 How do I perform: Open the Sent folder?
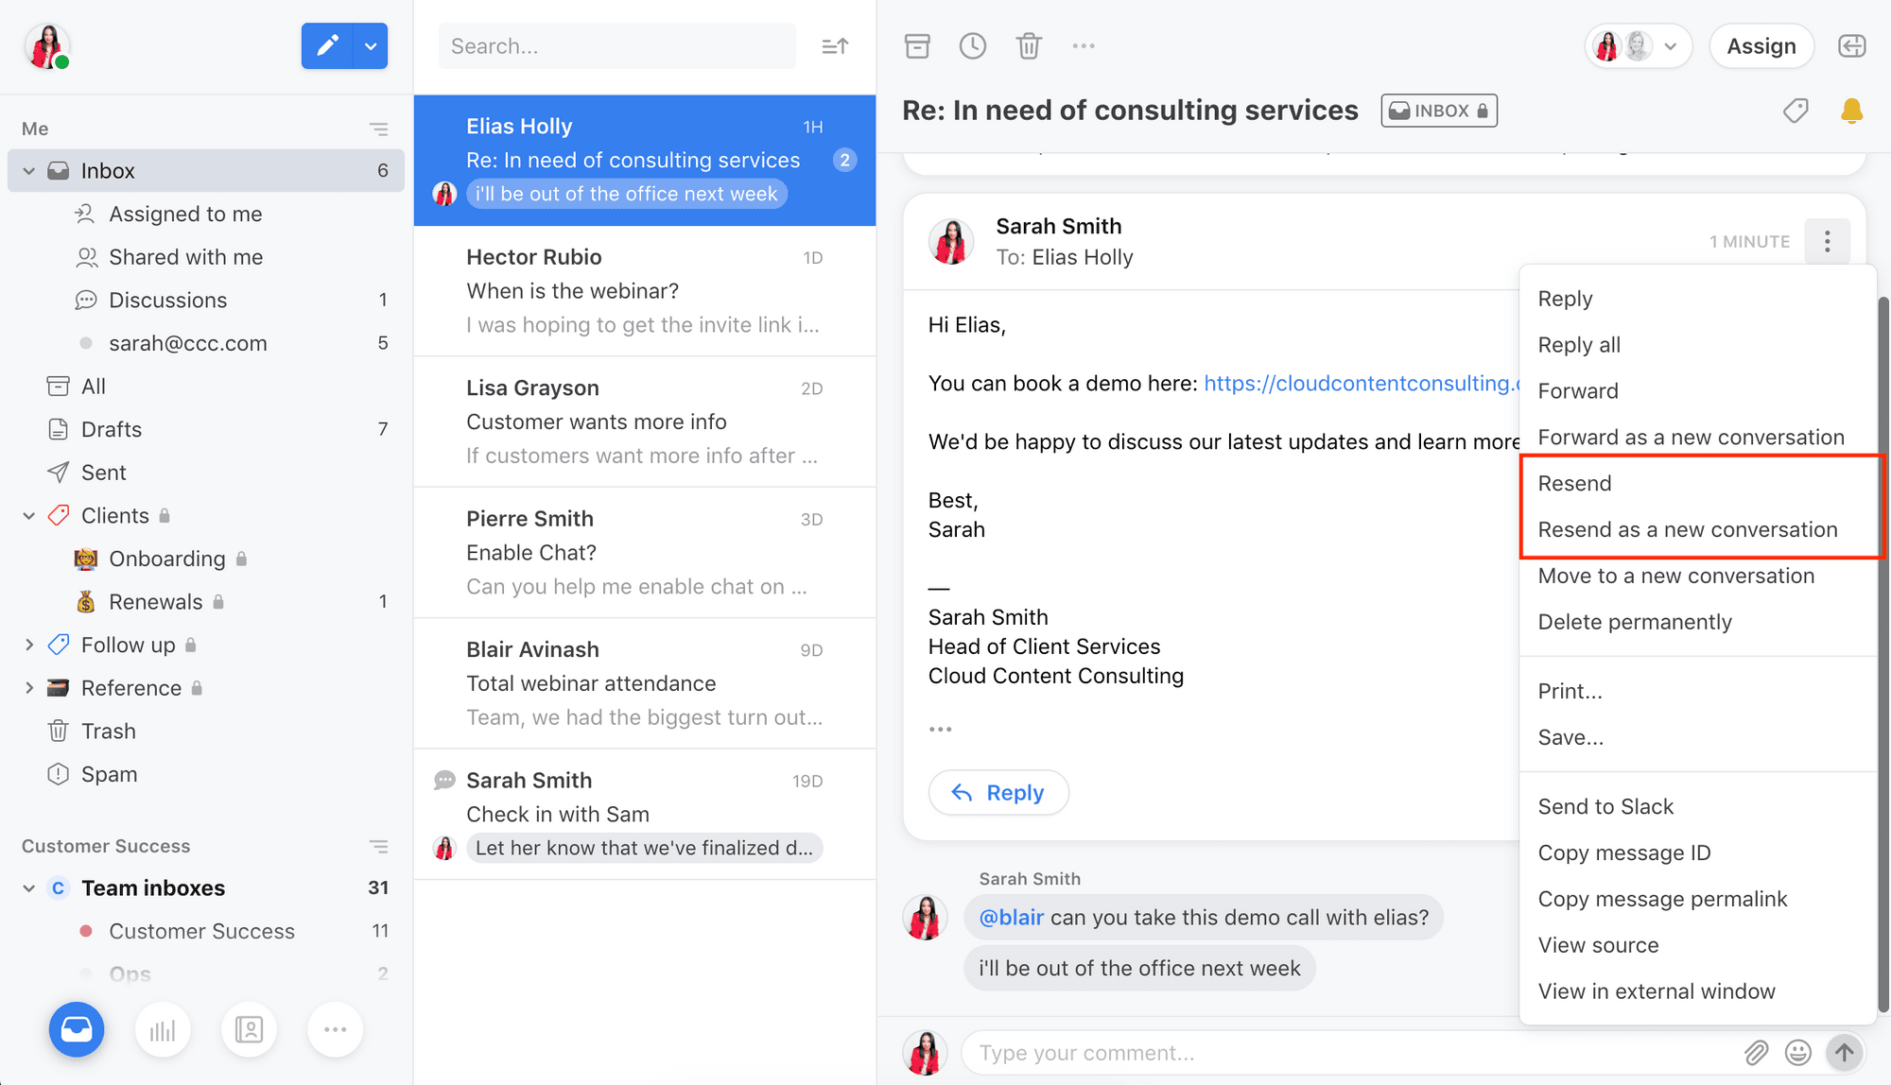[206, 473]
